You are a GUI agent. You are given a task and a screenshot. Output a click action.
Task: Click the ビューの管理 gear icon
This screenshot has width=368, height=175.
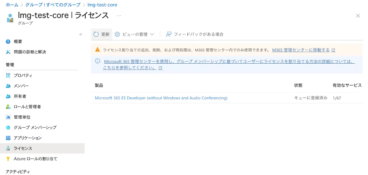[117, 34]
